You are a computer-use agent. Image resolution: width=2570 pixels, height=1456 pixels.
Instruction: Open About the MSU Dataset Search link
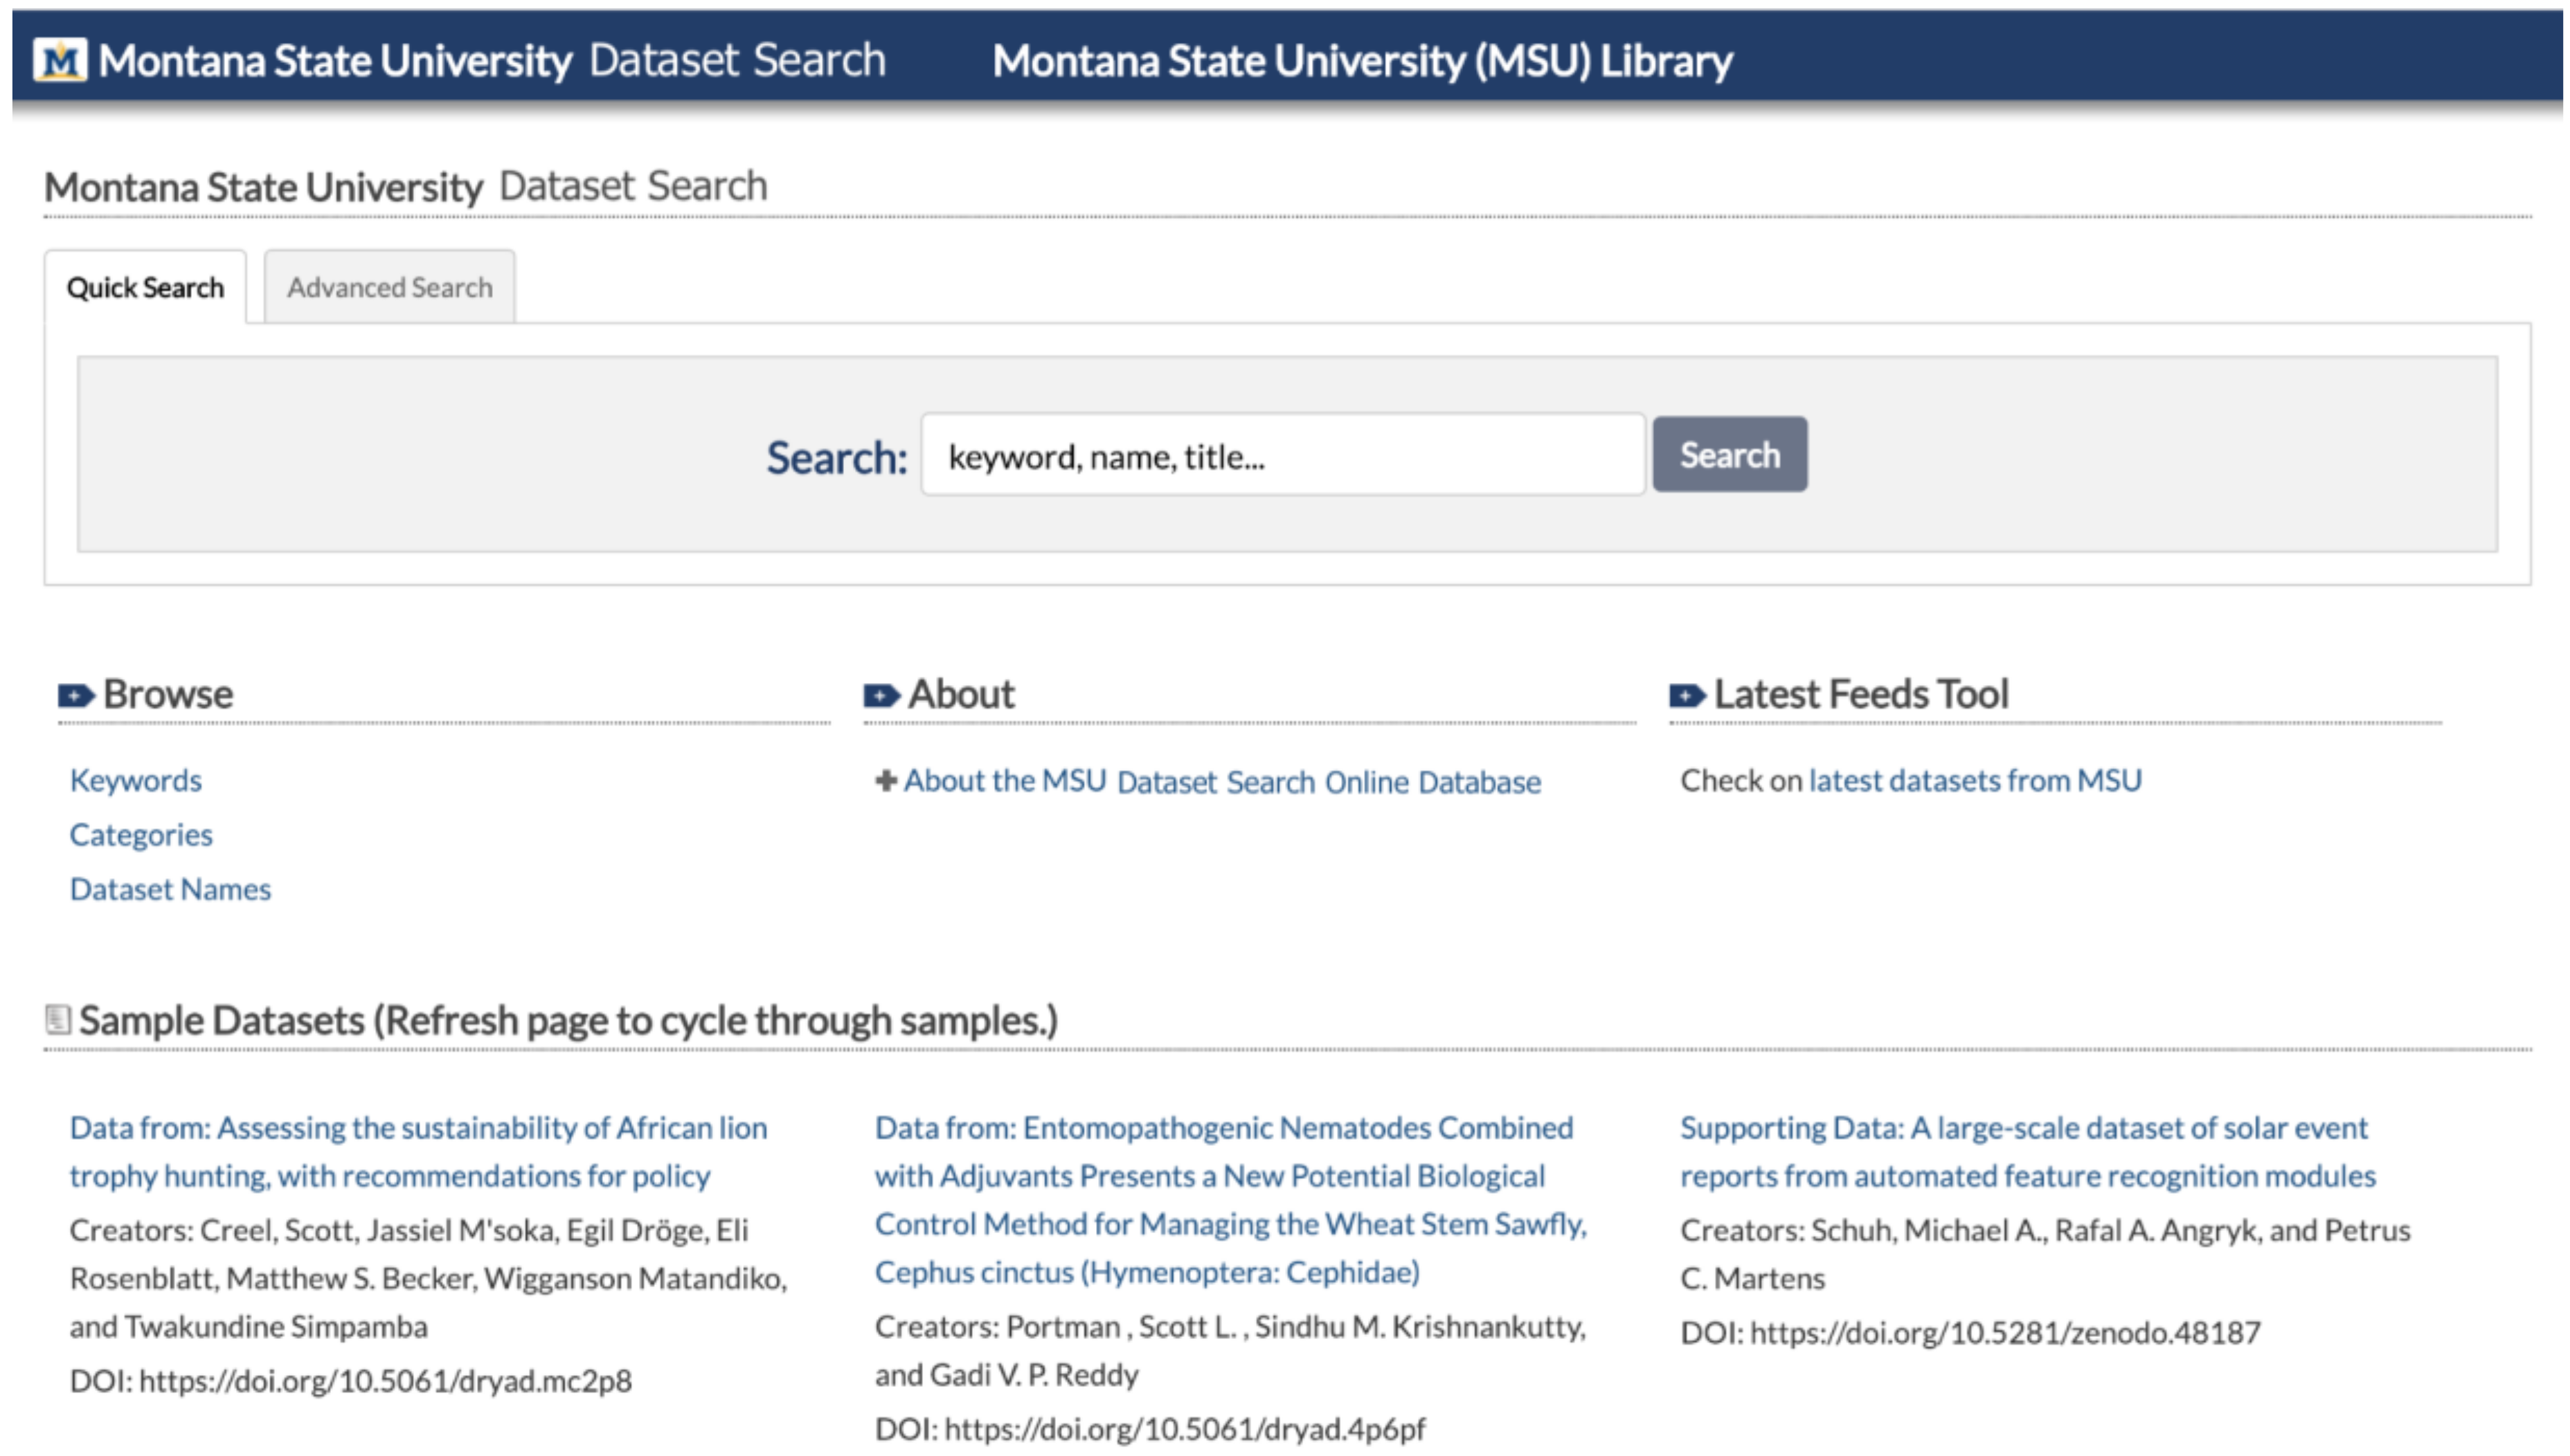click(x=1221, y=781)
